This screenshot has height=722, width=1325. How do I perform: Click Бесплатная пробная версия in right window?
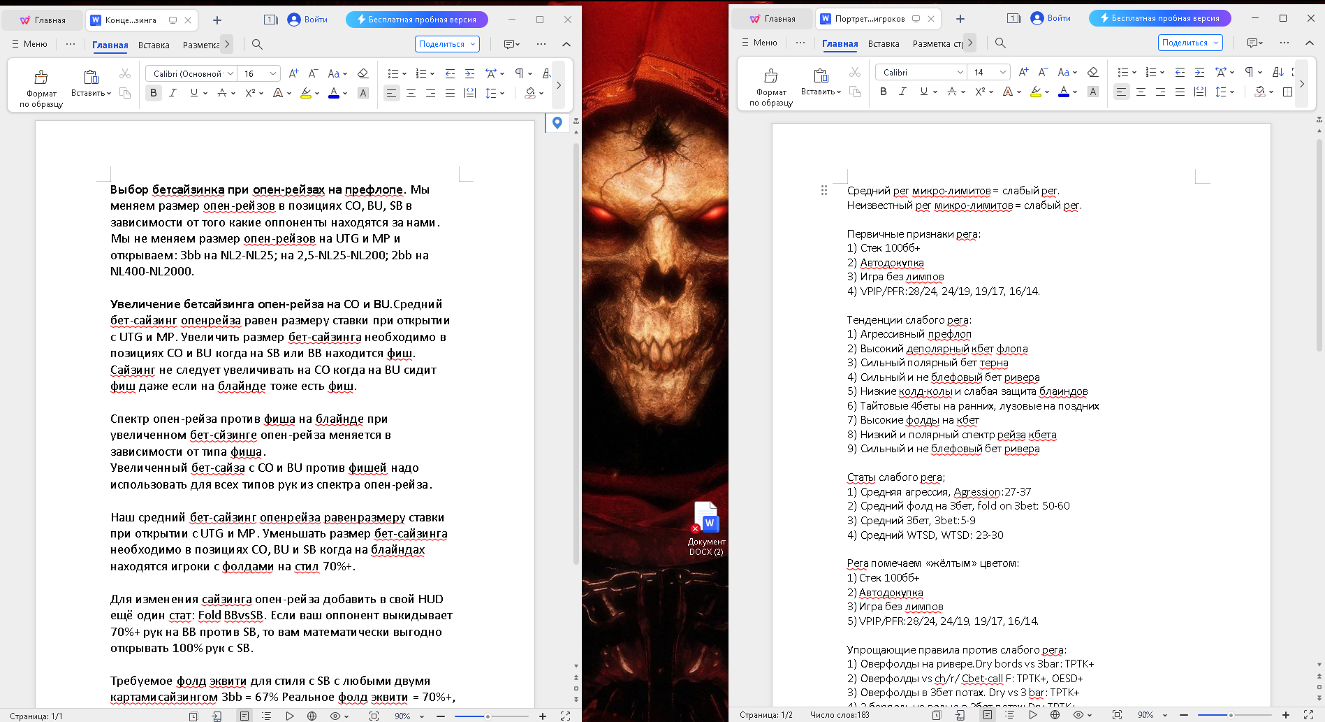coord(1159,18)
